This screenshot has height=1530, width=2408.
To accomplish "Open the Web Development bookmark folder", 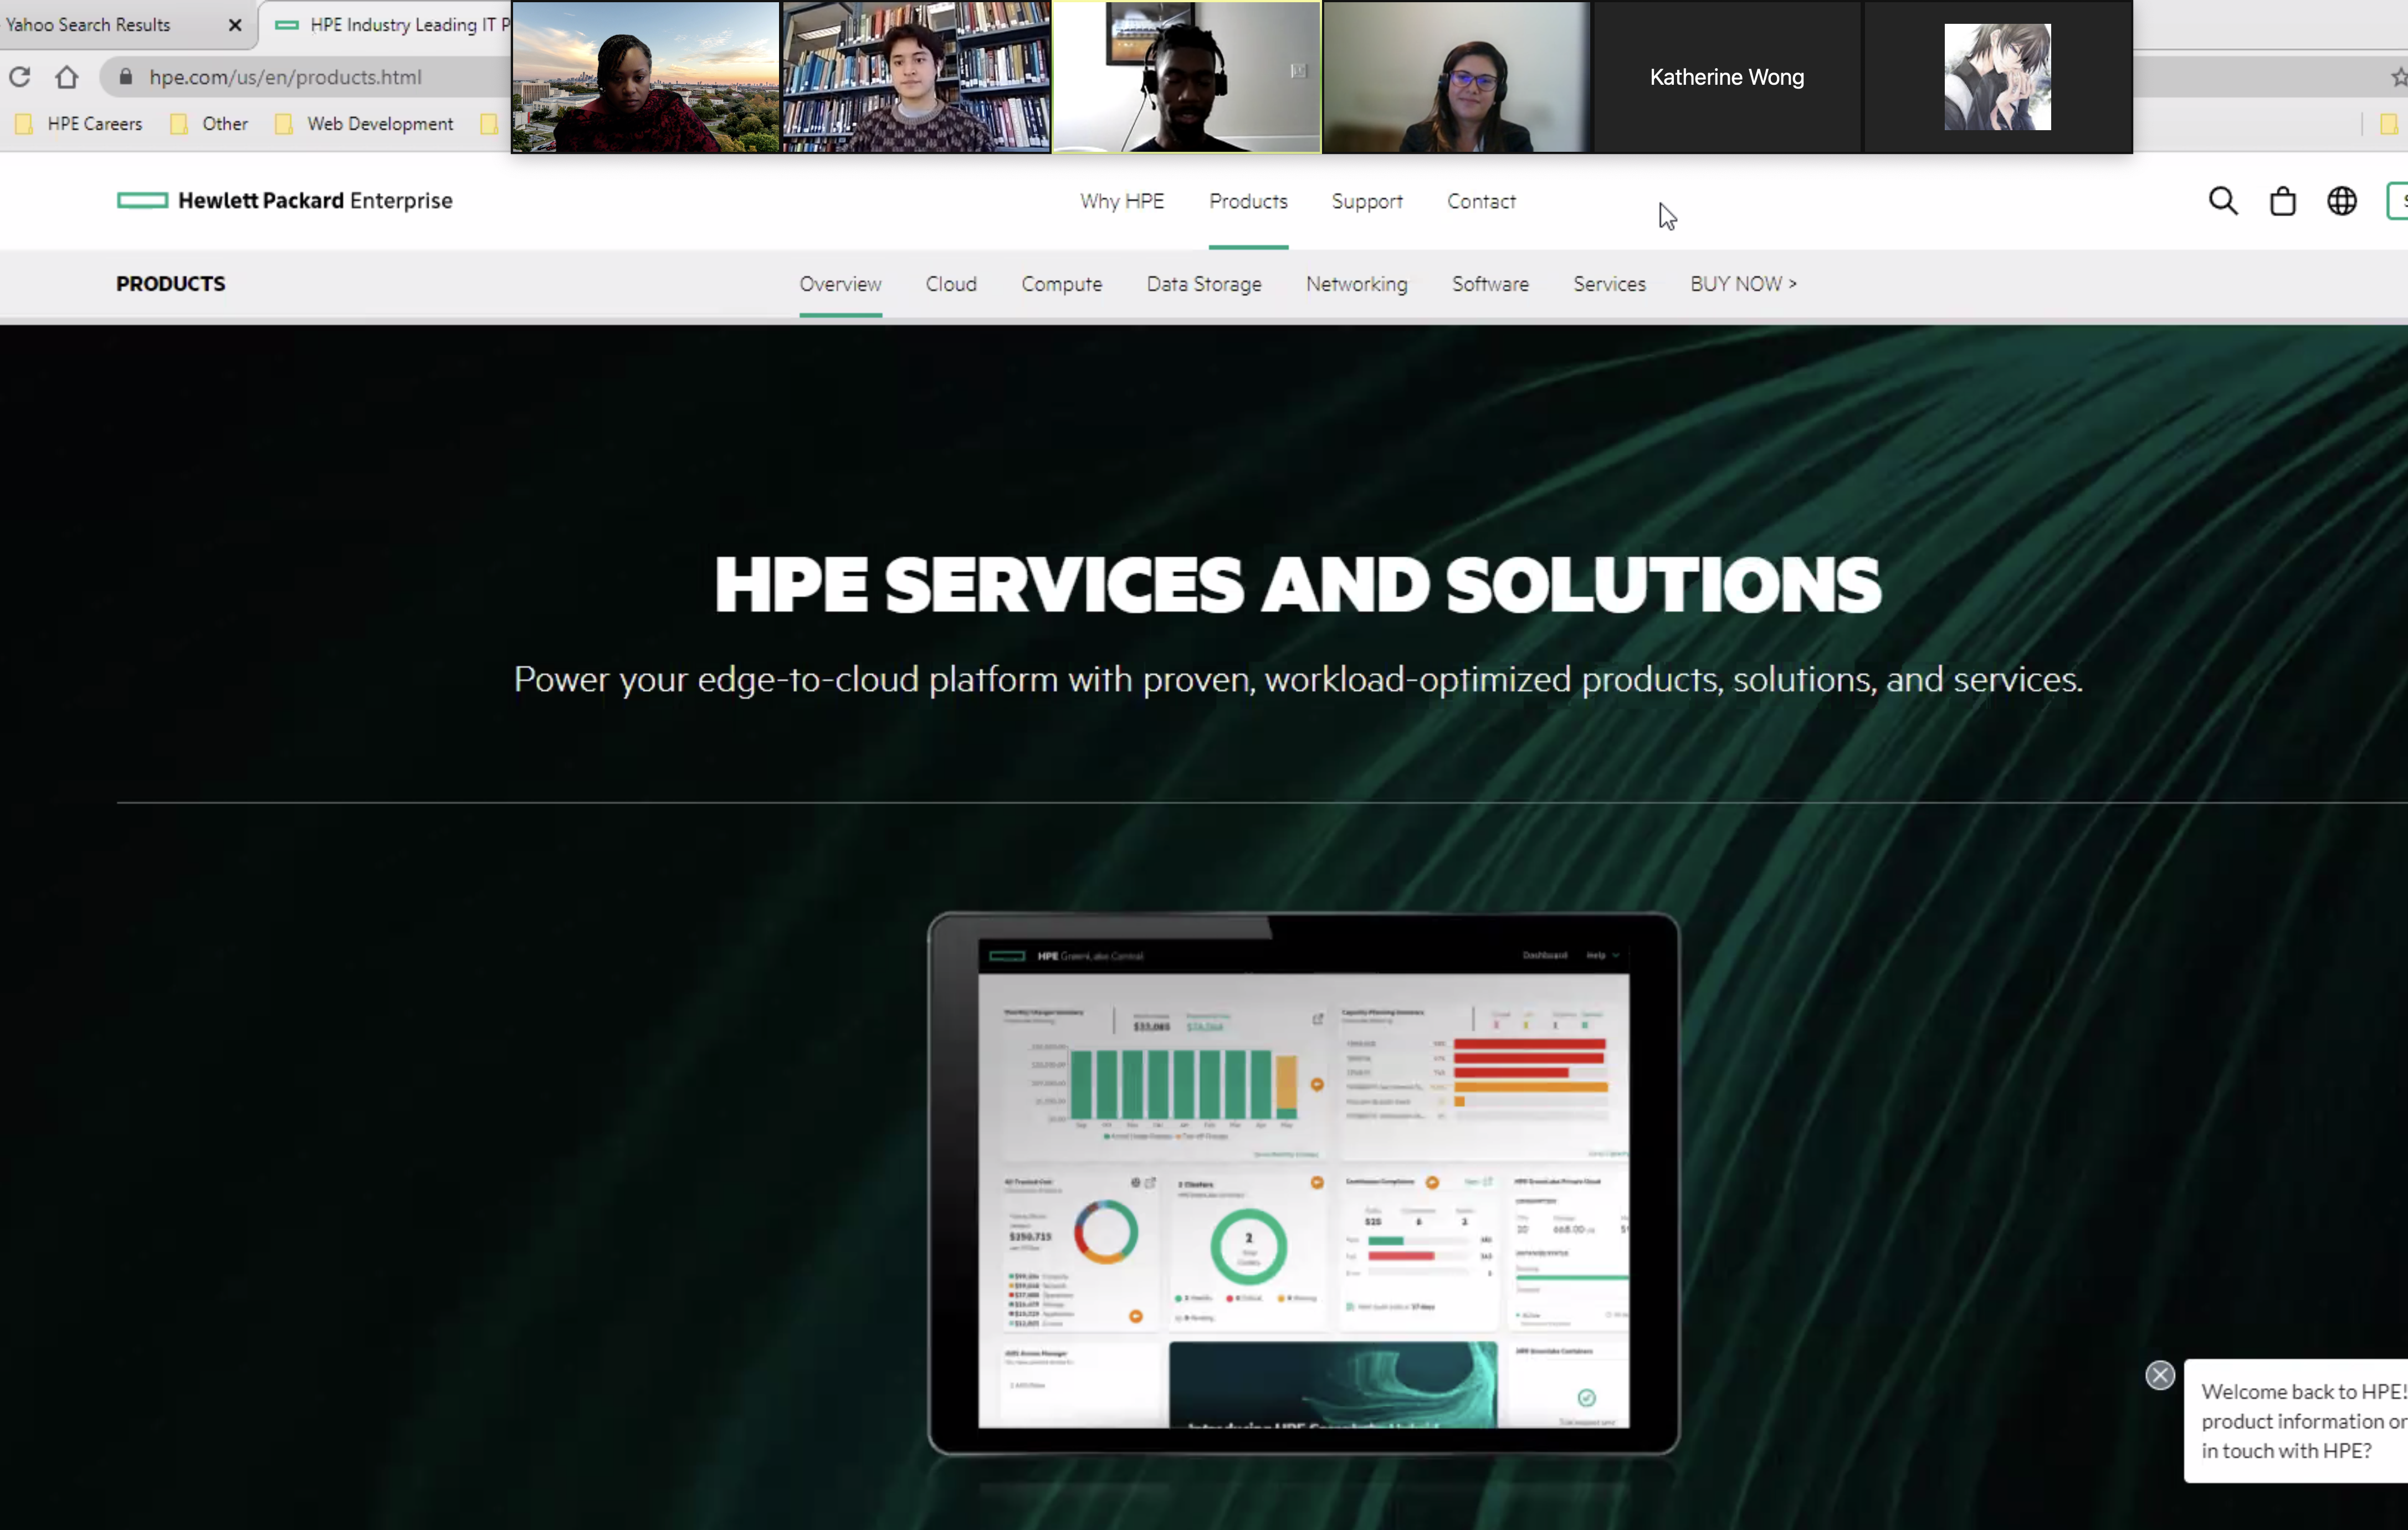I will click(364, 124).
